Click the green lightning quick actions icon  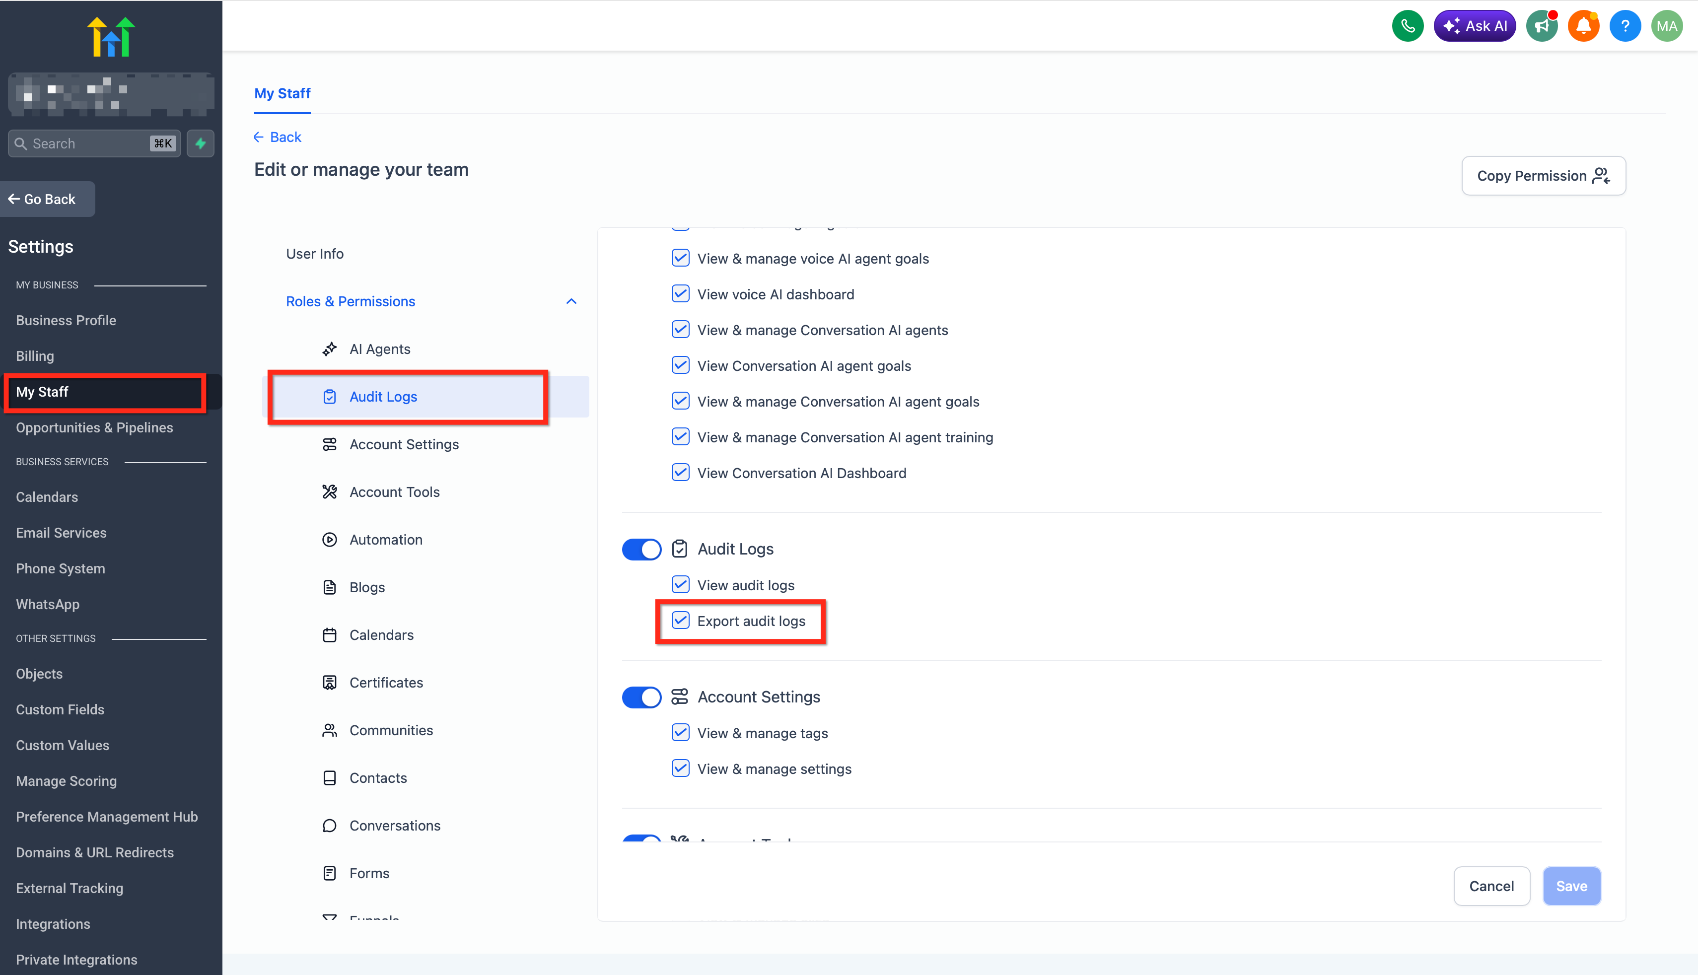coord(200,143)
